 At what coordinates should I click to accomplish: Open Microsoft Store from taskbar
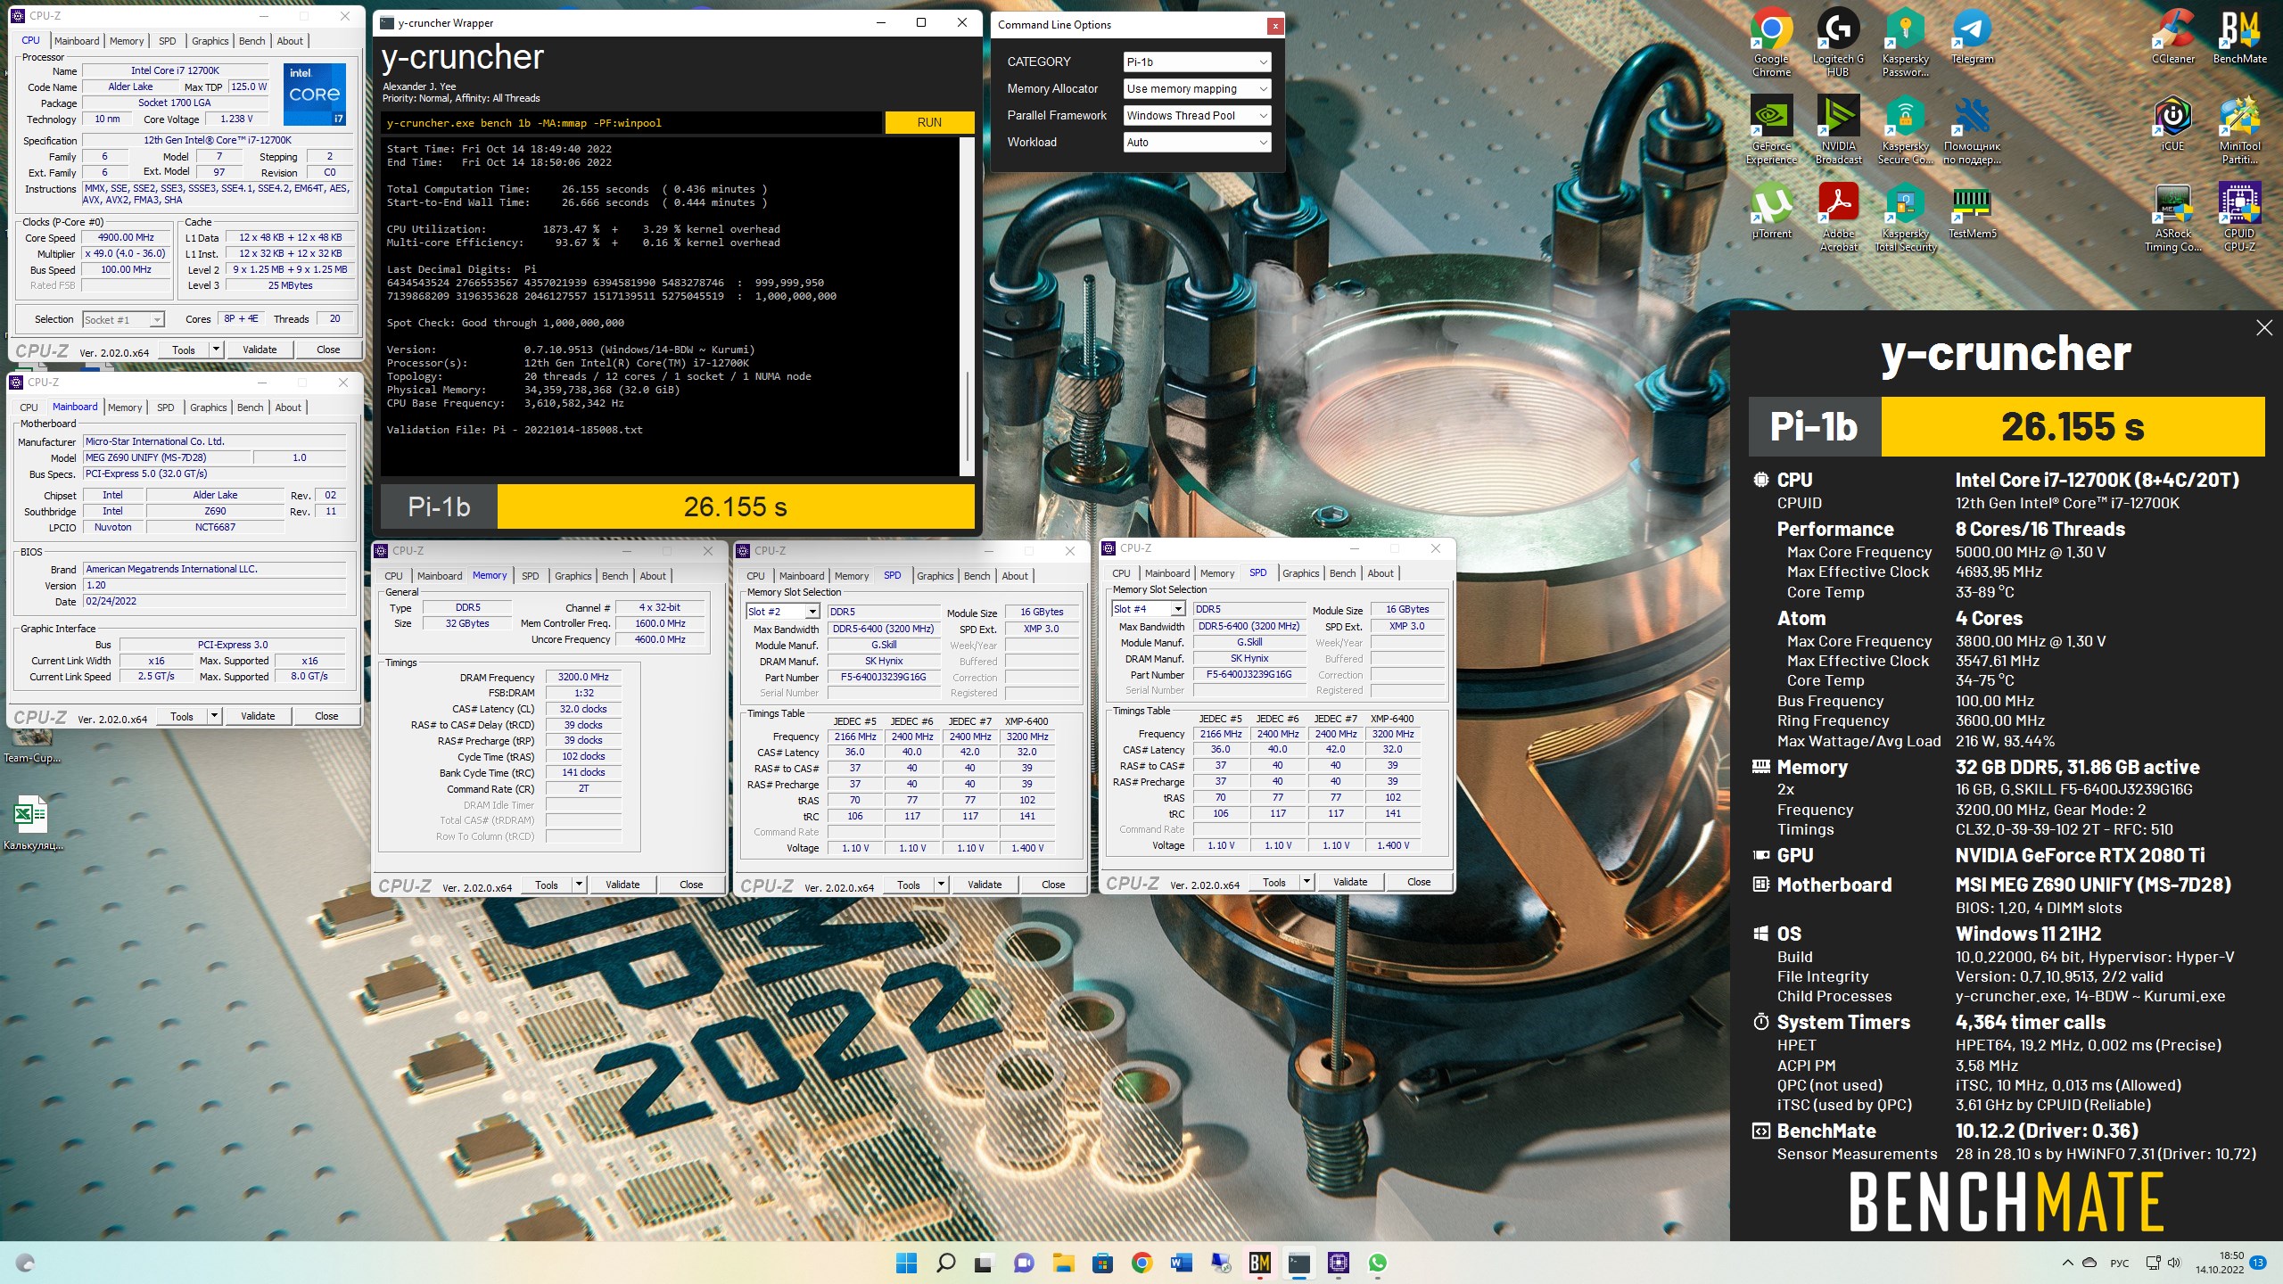coord(1102,1263)
